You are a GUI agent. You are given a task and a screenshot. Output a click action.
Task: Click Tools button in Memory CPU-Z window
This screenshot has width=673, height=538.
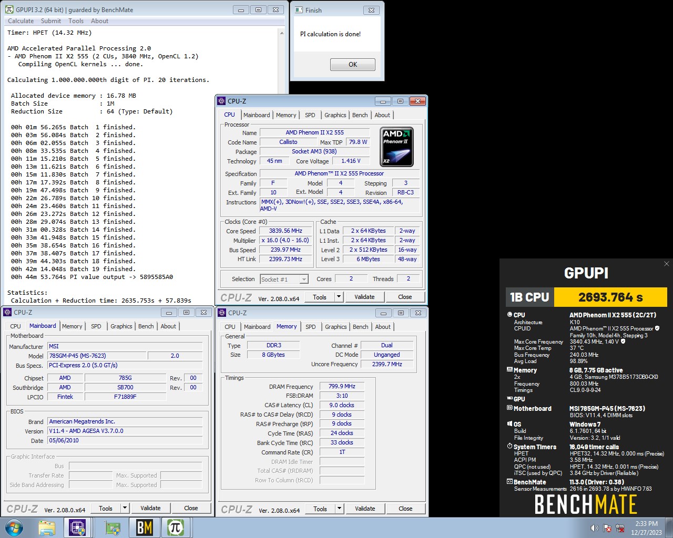(x=320, y=509)
